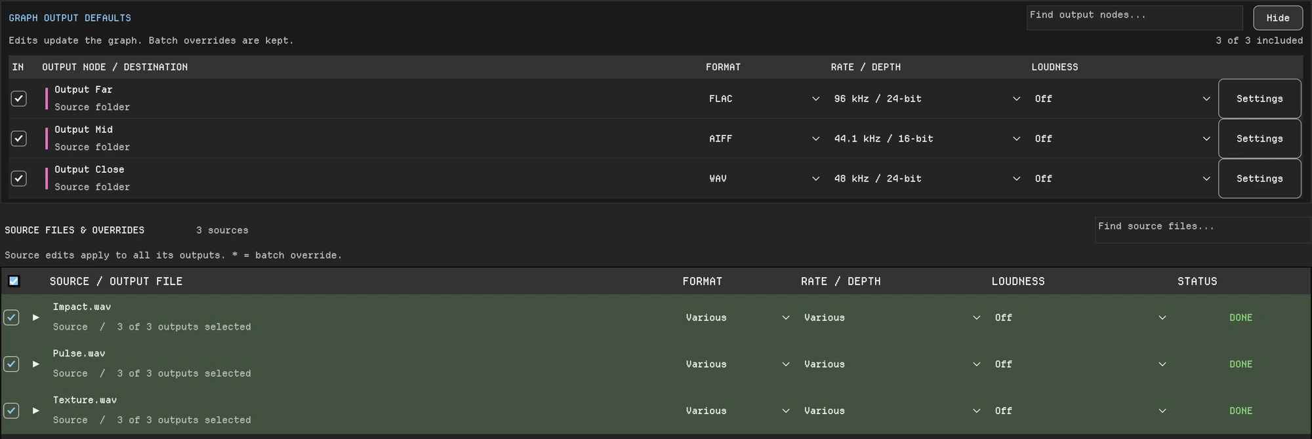1312x439 pixels.
Task: Open Settings for Output Far
Action: coord(1260,99)
